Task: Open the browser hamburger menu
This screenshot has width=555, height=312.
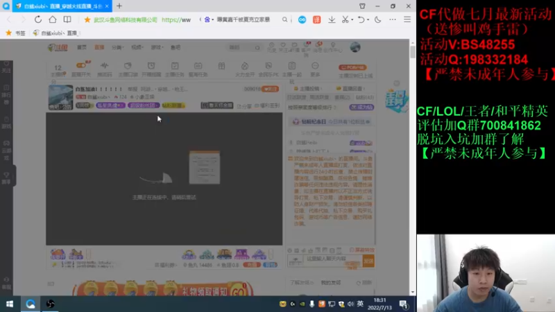Action: (x=407, y=19)
